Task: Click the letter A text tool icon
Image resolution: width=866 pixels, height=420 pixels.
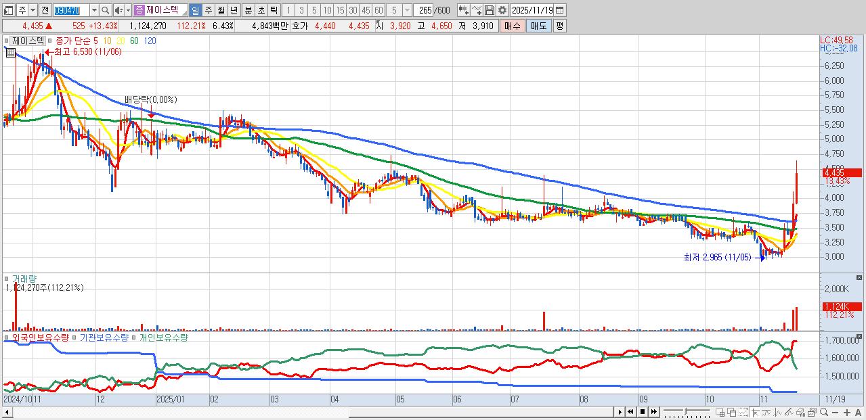Action: 859,412
